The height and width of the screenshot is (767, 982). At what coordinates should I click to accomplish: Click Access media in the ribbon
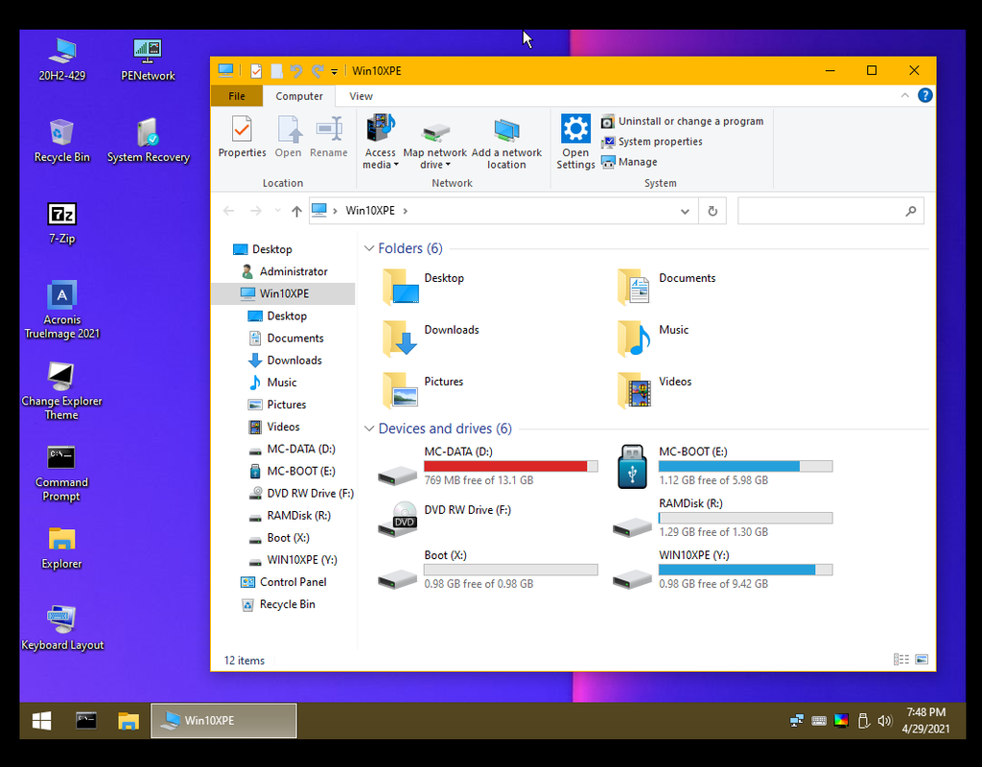(x=380, y=142)
